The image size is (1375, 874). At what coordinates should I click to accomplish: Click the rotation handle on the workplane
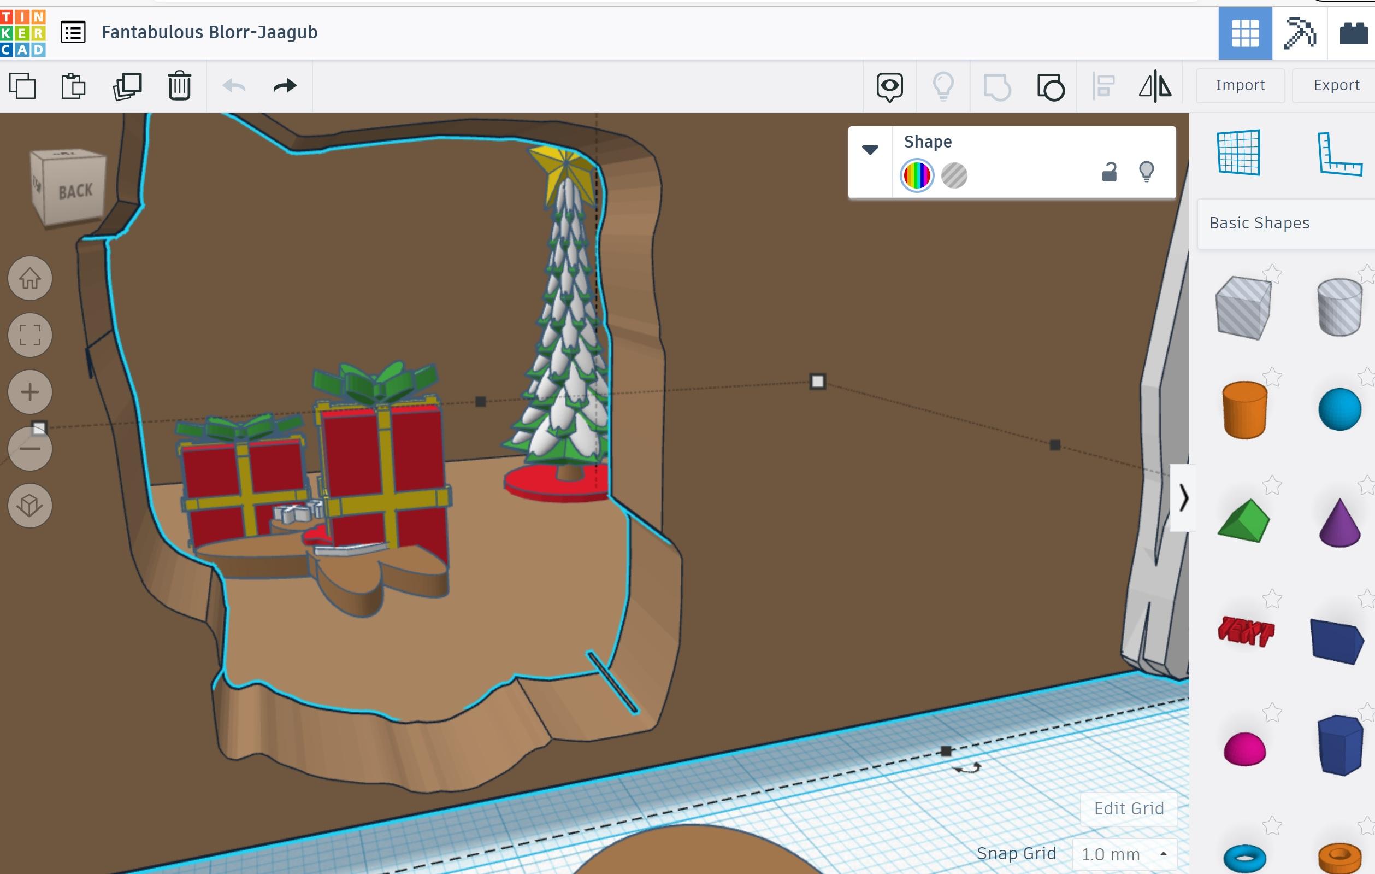(x=967, y=769)
